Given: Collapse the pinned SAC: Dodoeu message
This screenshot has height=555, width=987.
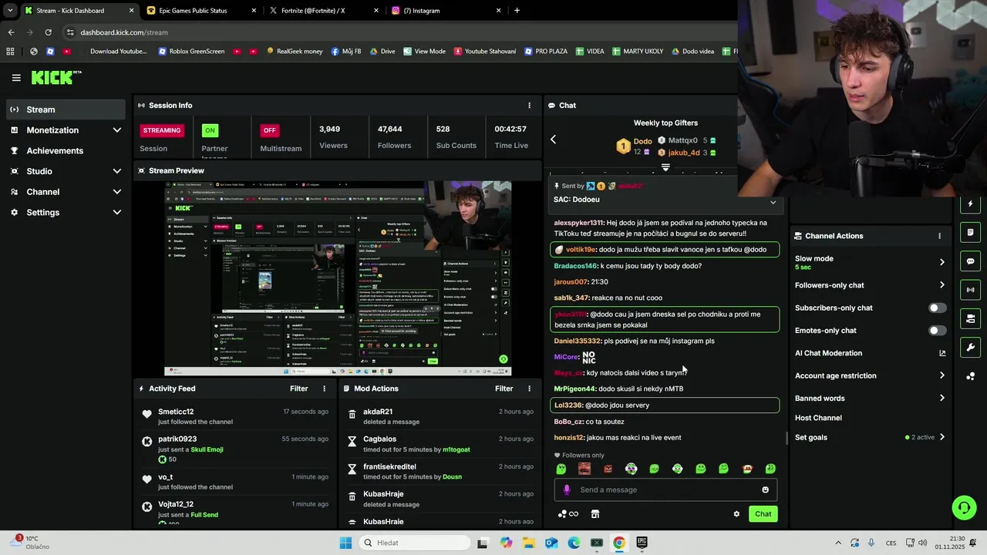Looking at the screenshot, I should pos(773,202).
